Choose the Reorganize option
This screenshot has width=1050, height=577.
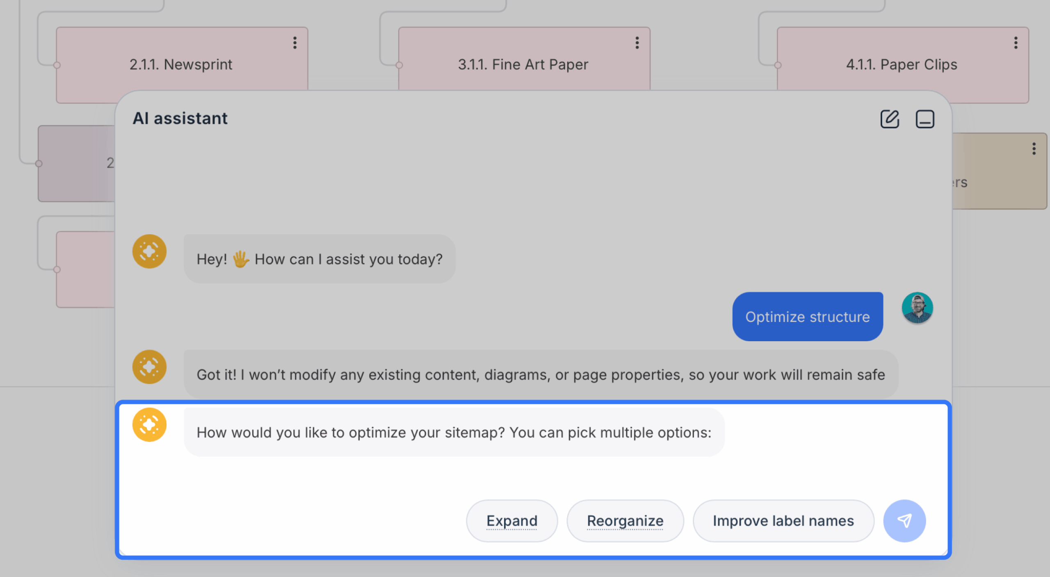[x=625, y=520]
